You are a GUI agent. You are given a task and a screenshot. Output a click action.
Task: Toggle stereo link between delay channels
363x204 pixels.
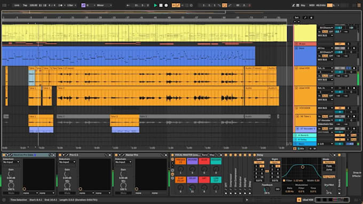tap(267, 171)
